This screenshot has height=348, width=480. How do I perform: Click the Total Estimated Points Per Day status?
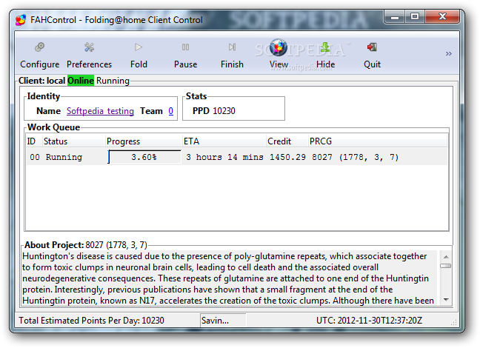point(91,321)
